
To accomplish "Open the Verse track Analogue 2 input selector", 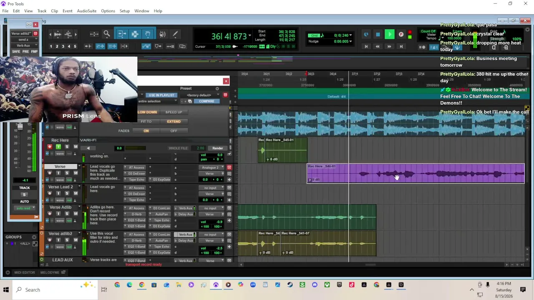I will 212,167.
